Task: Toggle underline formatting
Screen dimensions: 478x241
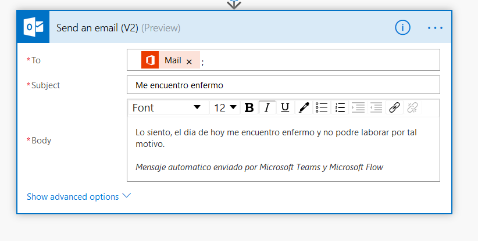Action: (x=285, y=107)
